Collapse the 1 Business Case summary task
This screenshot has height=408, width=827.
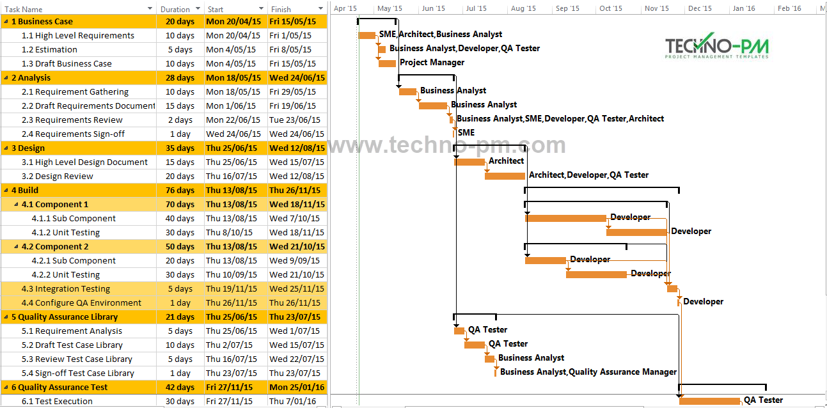[6, 22]
